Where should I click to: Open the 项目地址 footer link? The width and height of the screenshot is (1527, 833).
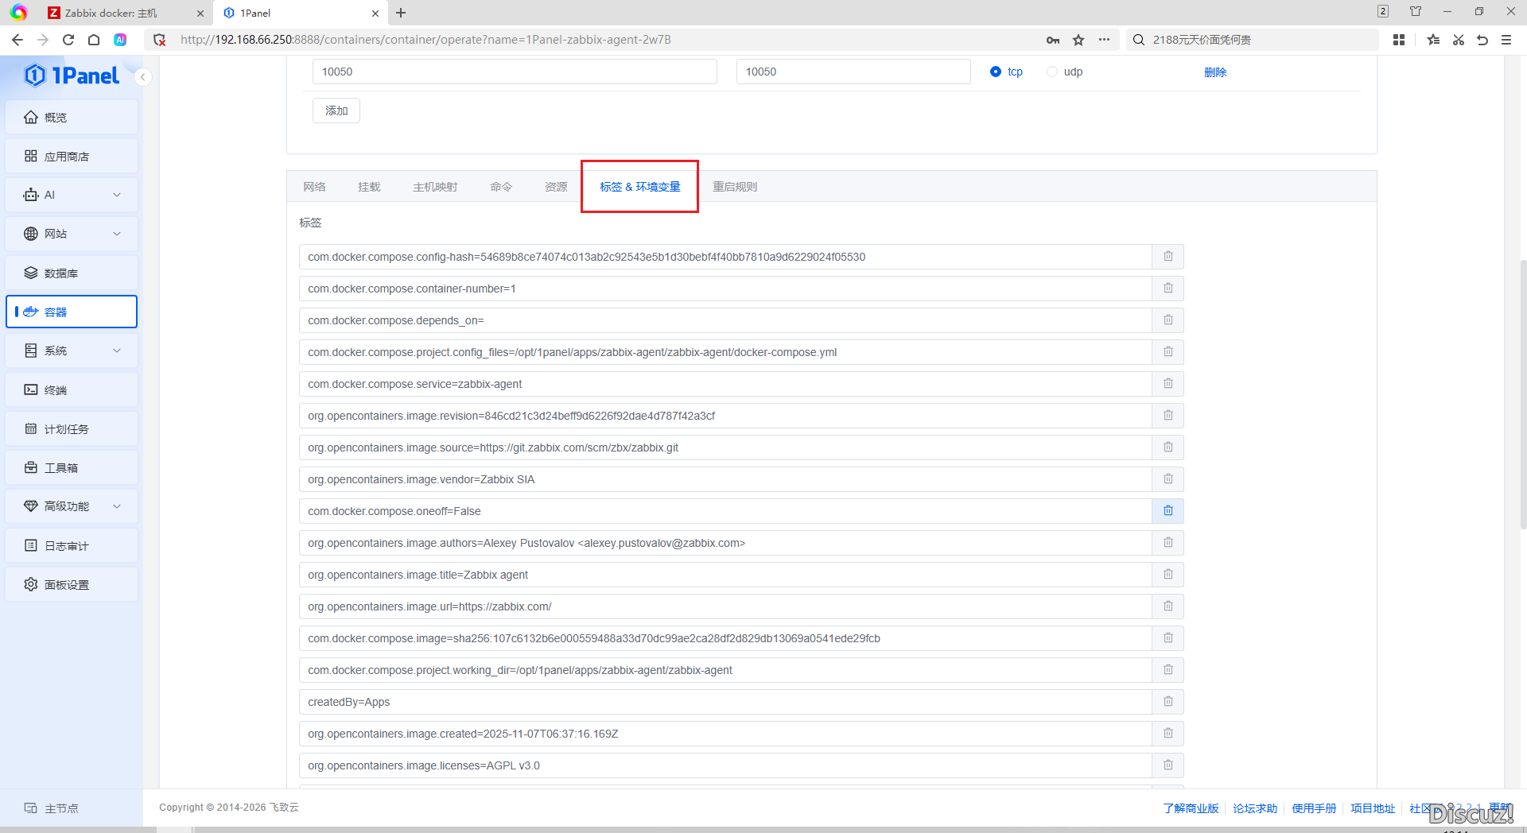click(1373, 808)
